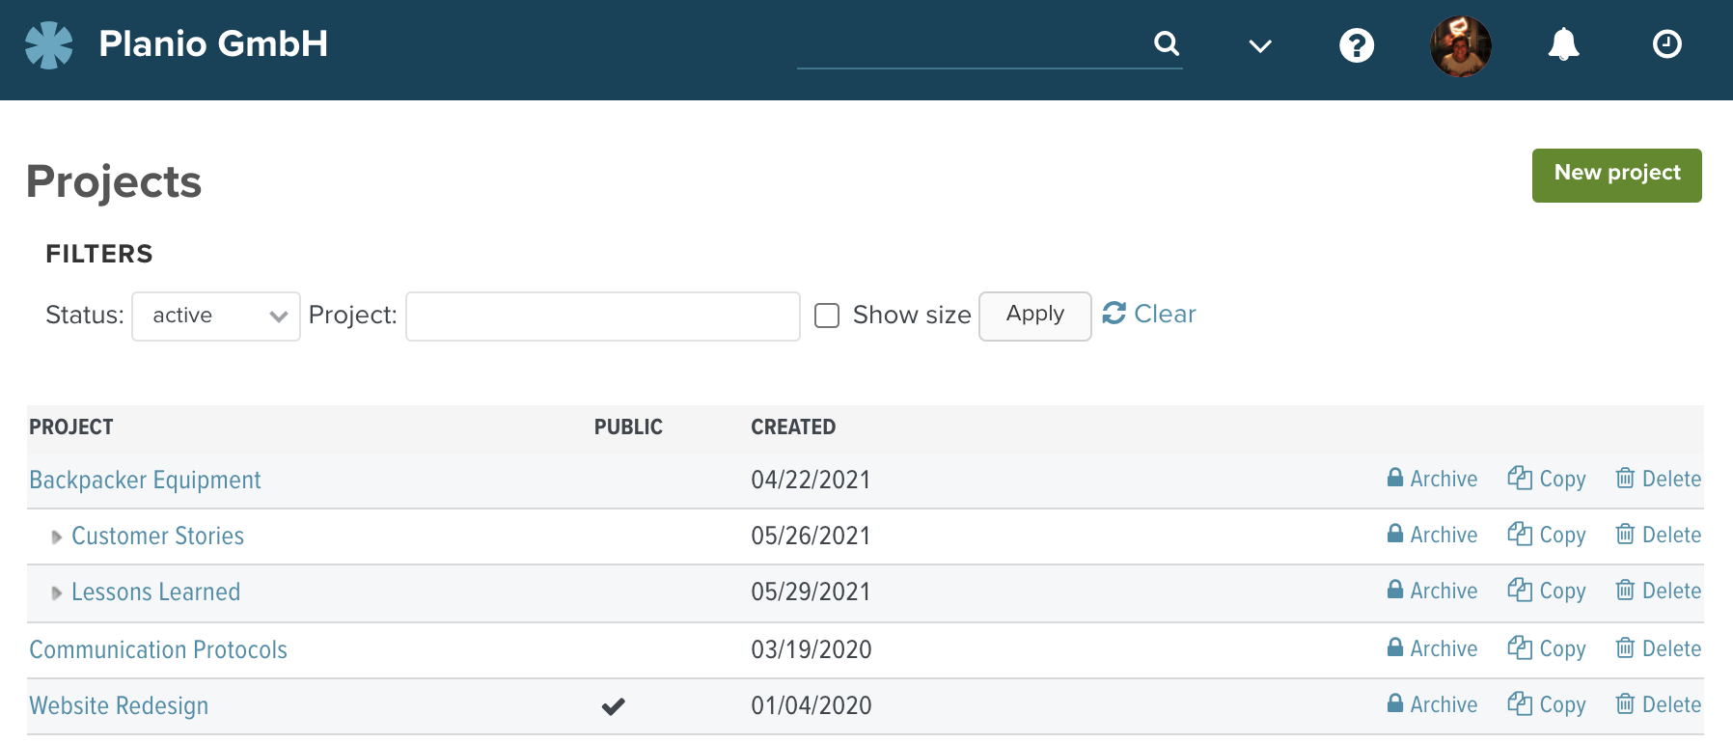Screen dimensions: 1733x743
Task: Click the date 05/29/2021
Action: click(x=811, y=592)
